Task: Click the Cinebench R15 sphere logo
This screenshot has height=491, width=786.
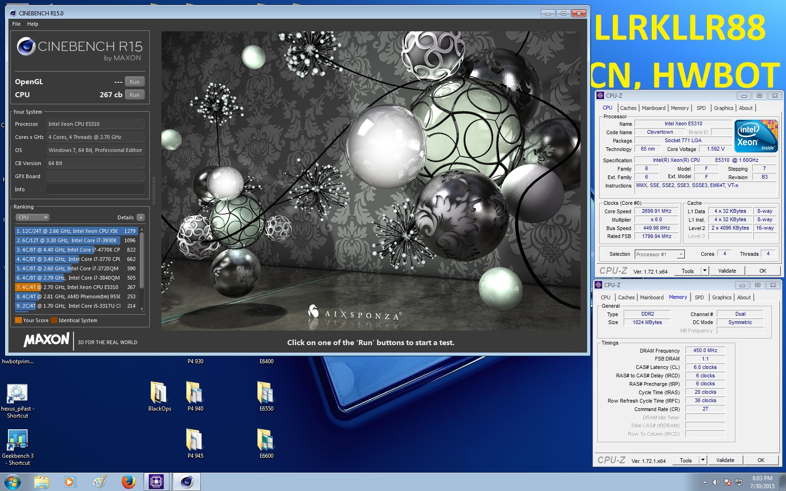Action: click(26, 47)
